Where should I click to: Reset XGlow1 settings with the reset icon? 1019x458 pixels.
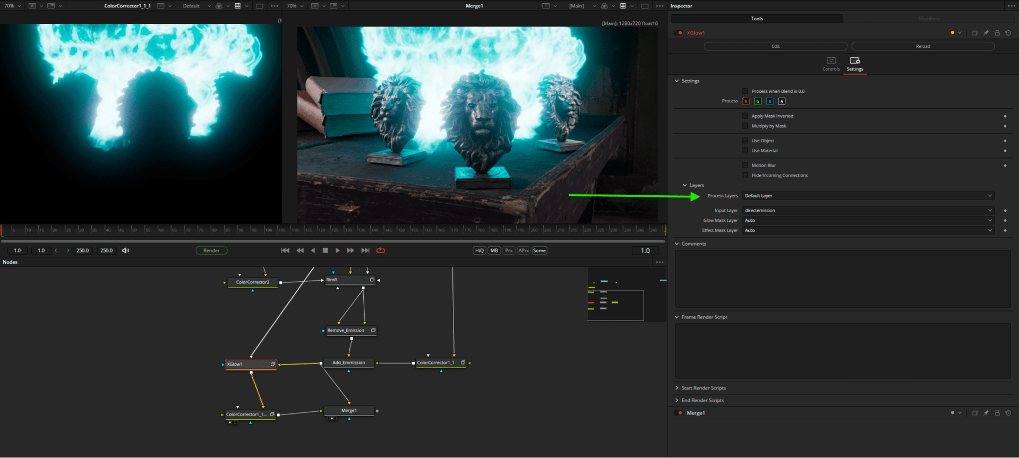[x=1008, y=33]
